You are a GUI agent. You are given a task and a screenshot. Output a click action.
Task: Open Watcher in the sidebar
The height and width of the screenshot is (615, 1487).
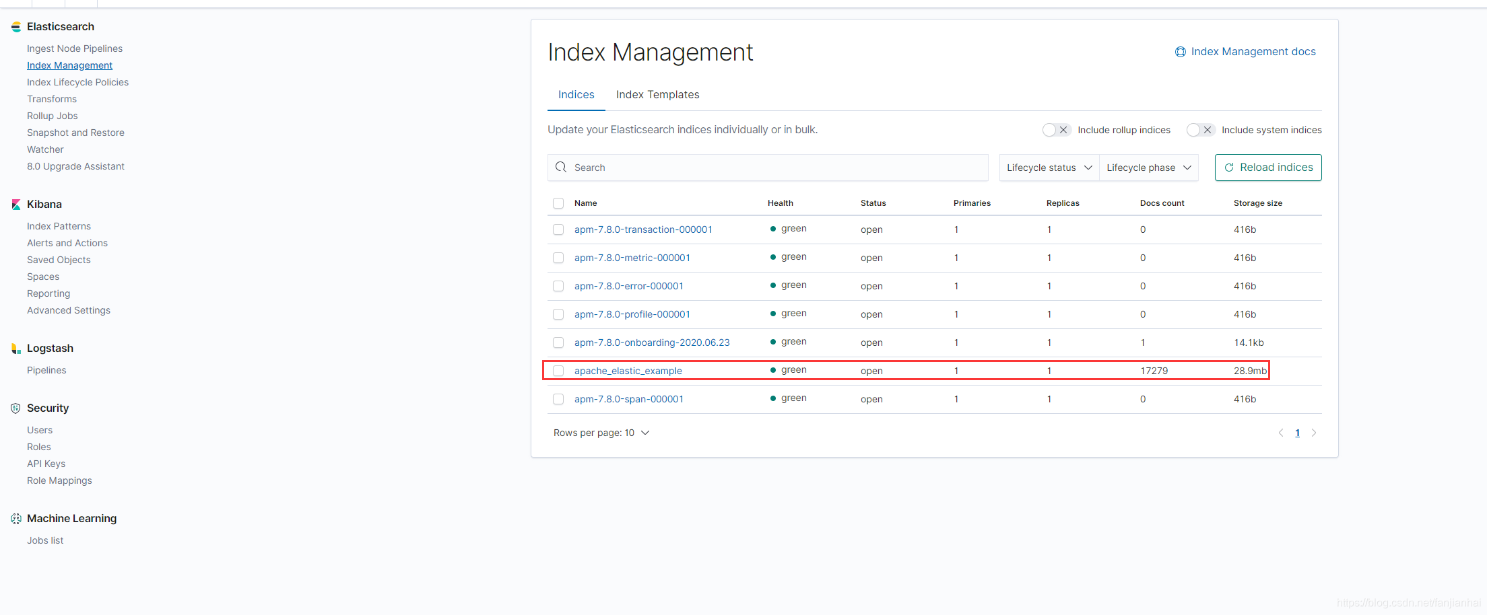[x=45, y=149]
